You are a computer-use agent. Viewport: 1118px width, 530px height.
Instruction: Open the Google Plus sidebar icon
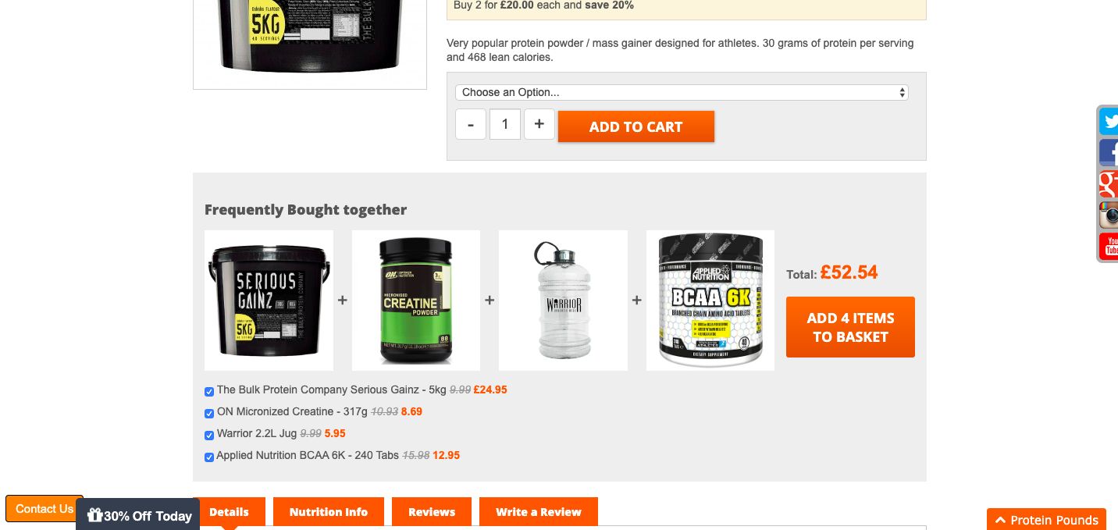pos(1109,183)
